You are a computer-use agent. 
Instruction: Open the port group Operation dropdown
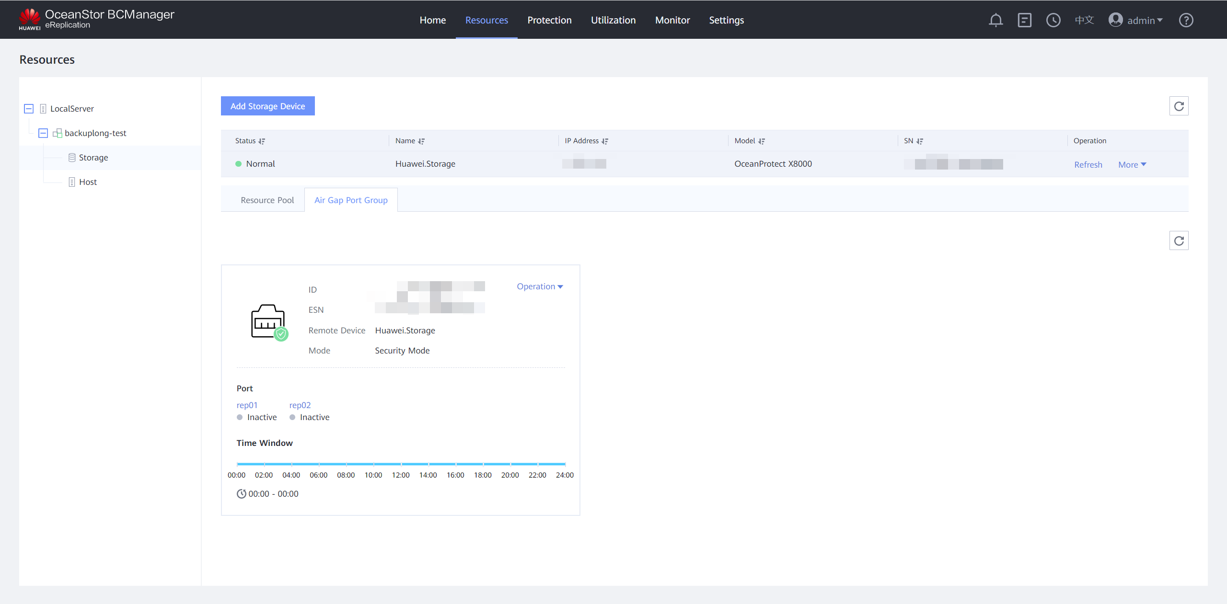pyautogui.click(x=540, y=286)
